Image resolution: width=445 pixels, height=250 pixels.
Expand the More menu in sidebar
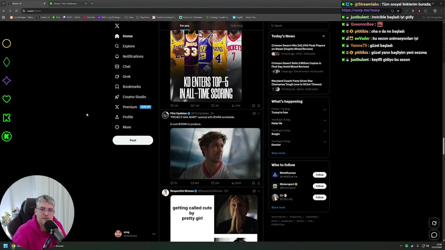click(123, 127)
